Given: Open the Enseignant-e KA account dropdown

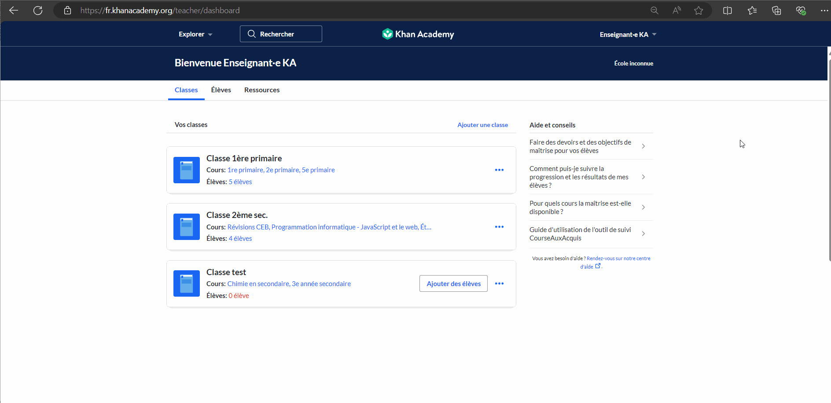Looking at the screenshot, I should [x=628, y=34].
